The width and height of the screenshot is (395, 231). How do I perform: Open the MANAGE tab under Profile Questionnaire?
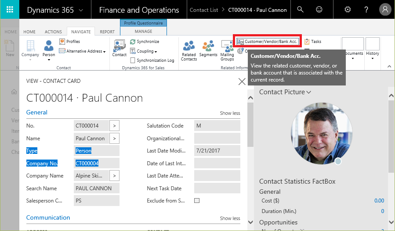(143, 31)
